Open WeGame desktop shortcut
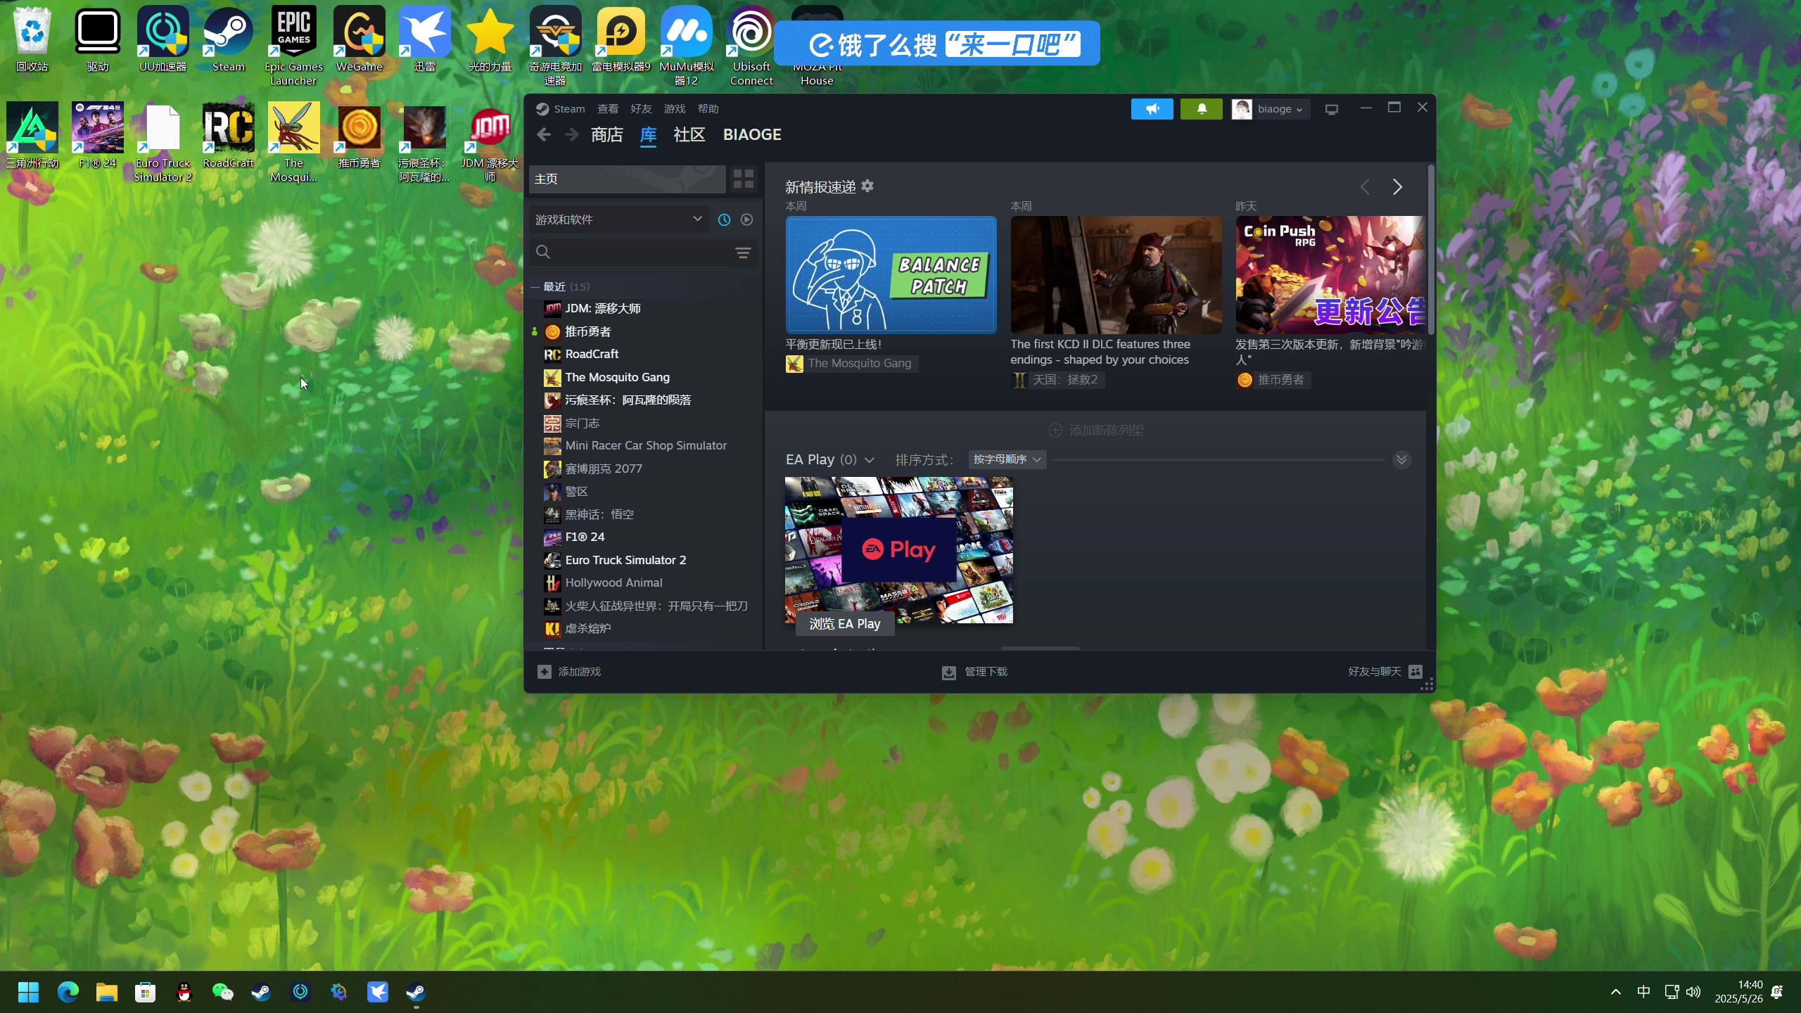1801x1013 pixels. pyautogui.click(x=359, y=39)
